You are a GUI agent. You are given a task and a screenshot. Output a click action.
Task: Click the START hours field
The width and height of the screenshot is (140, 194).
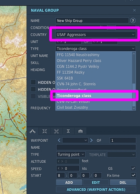[61, 176]
